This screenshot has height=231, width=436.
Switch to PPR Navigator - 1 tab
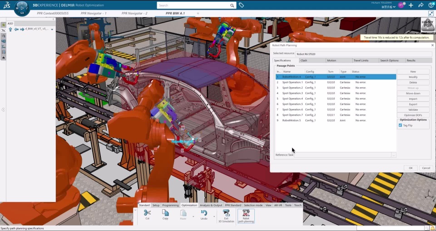[94, 13]
